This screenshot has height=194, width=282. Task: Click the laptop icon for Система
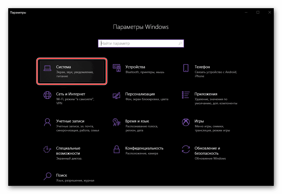(47, 68)
